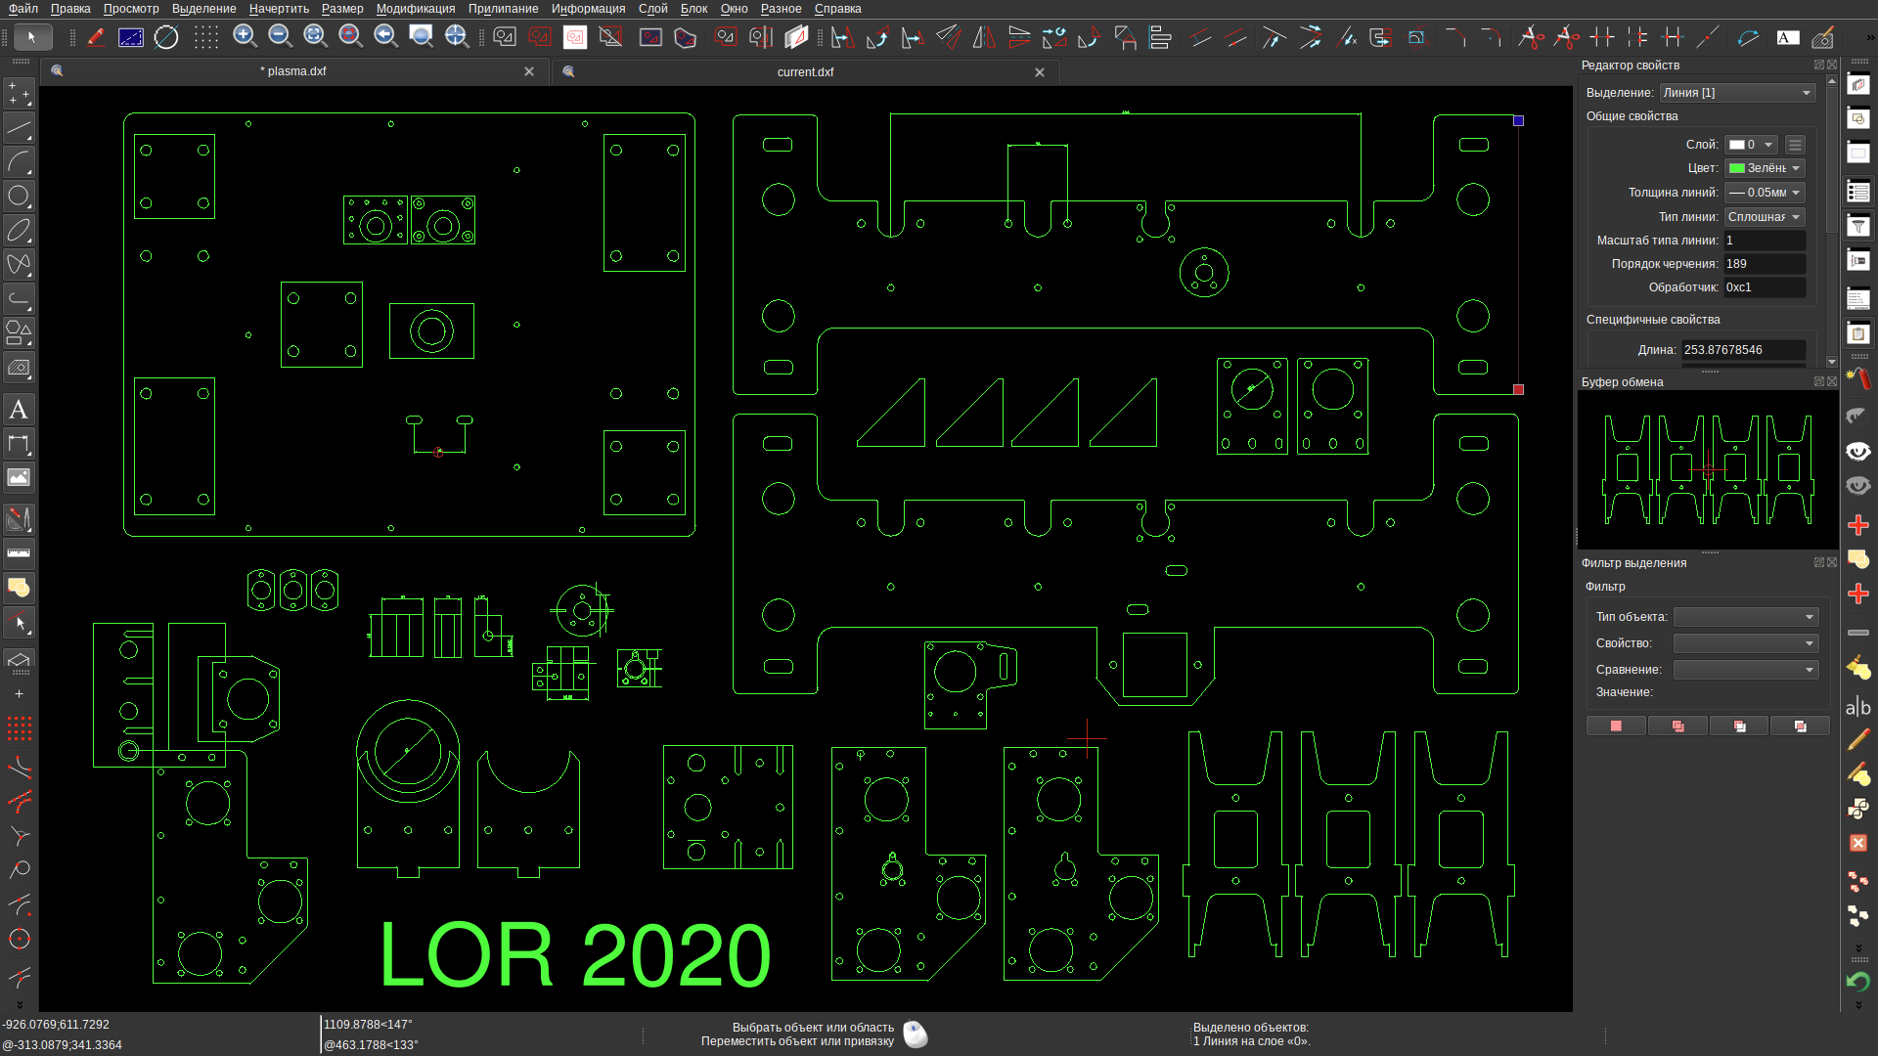Click the green undo arrow in right toolbar
Image resolution: width=1878 pixels, height=1056 pixels.
click(x=1858, y=981)
